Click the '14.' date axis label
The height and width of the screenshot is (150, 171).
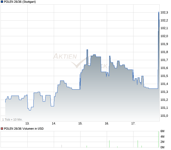click(x=54, y=124)
